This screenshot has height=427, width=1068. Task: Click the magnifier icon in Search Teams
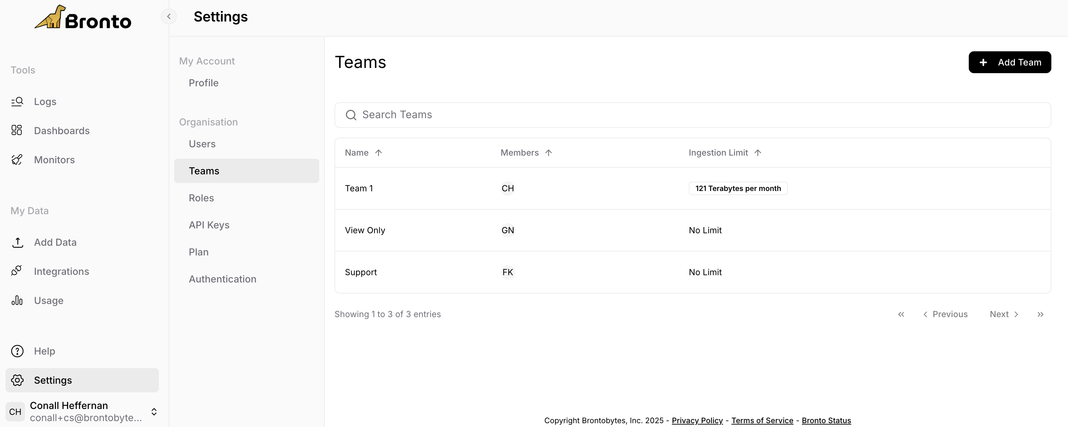351,115
